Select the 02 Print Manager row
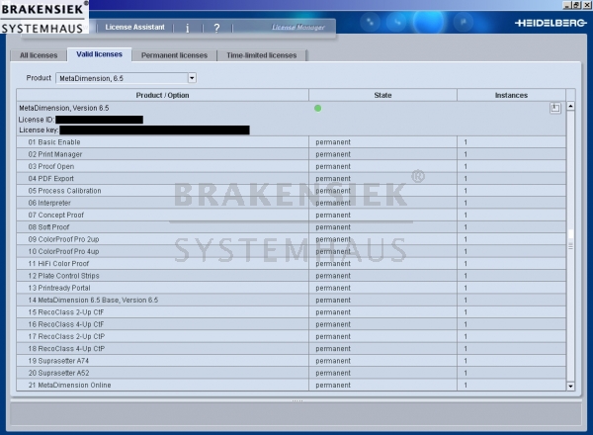 click(x=292, y=154)
